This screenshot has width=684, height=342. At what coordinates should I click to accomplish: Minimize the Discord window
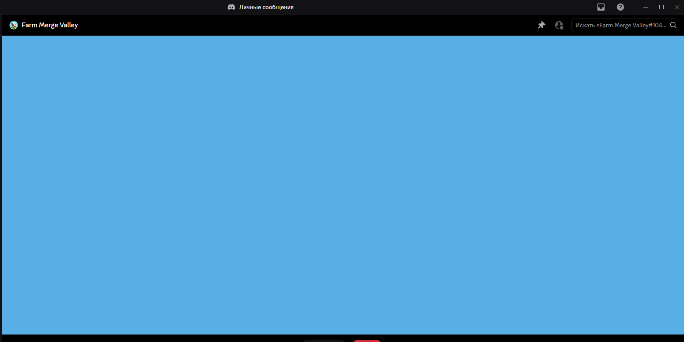click(646, 7)
